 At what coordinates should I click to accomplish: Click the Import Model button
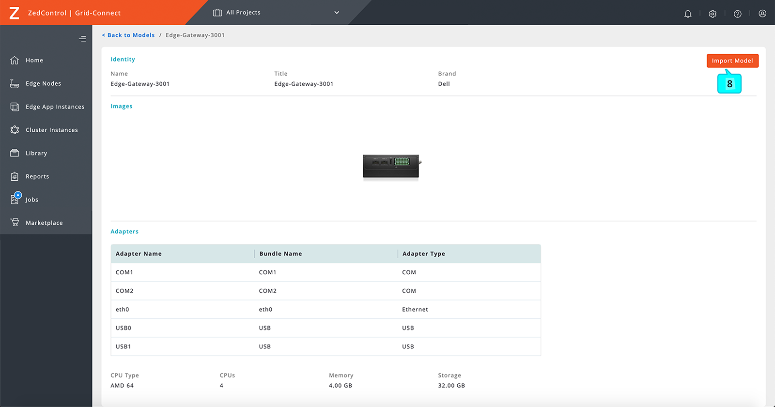pyautogui.click(x=732, y=61)
